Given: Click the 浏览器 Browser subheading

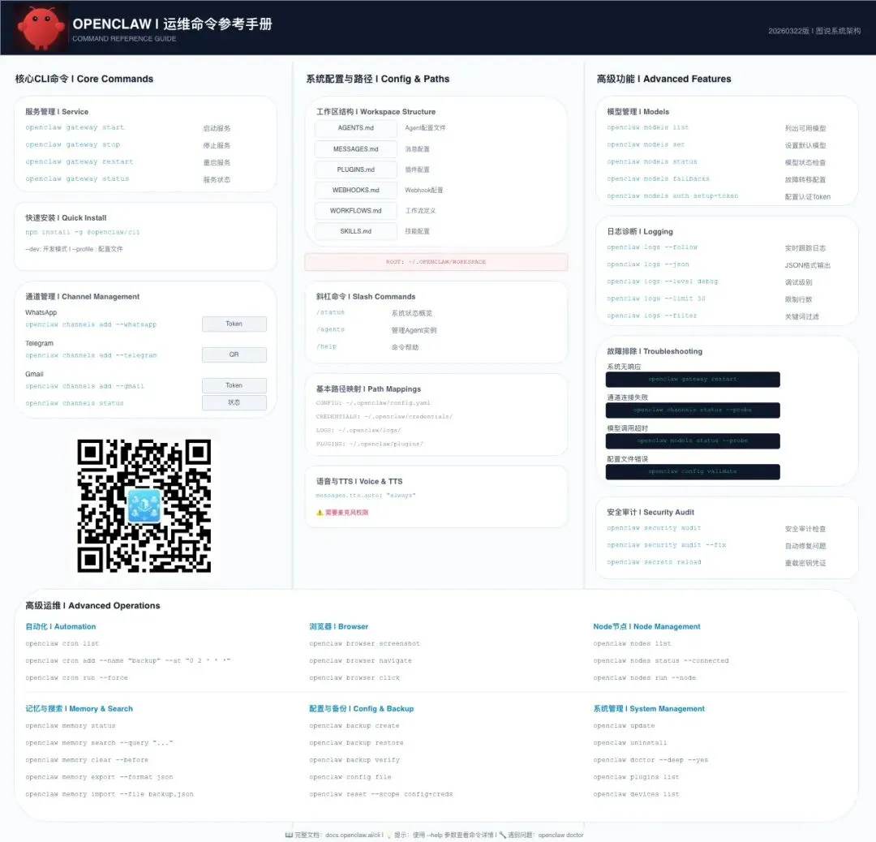Looking at the screenshot, I should [x=338, y=627].
